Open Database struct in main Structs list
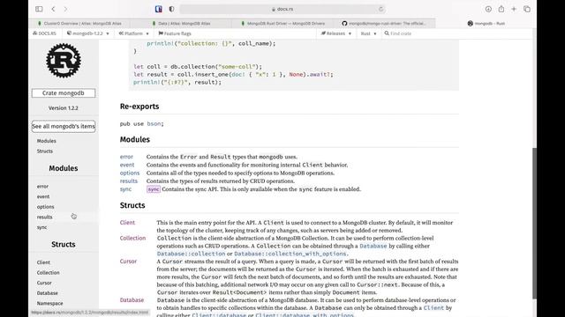 132,299
